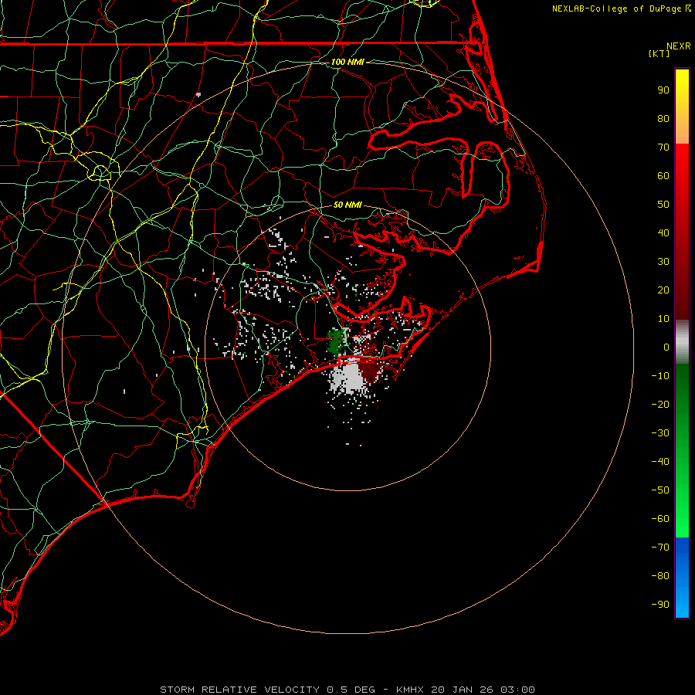Image resolution: width=695 pixels, height=695 pixels.
Task: Click the 80 value on the velocity scale
Action: coord(663,118)
